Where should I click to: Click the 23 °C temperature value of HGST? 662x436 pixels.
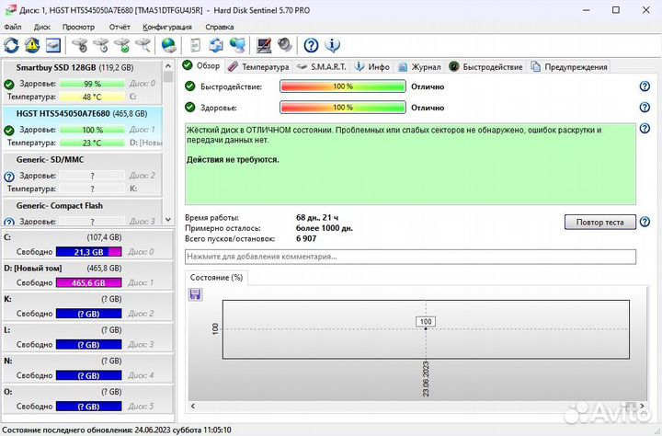pyautogui.click(x=92, y=143)
